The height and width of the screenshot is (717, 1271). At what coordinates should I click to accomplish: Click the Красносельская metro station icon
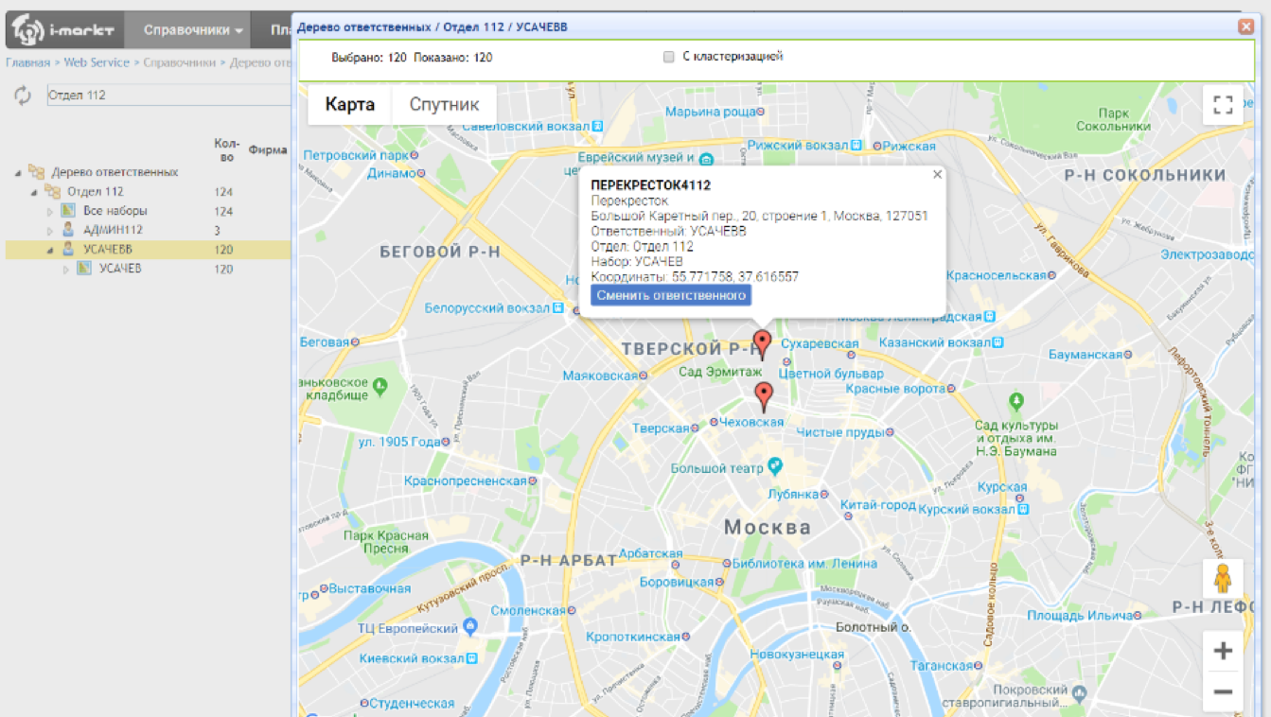click(x=1052, y=275)
